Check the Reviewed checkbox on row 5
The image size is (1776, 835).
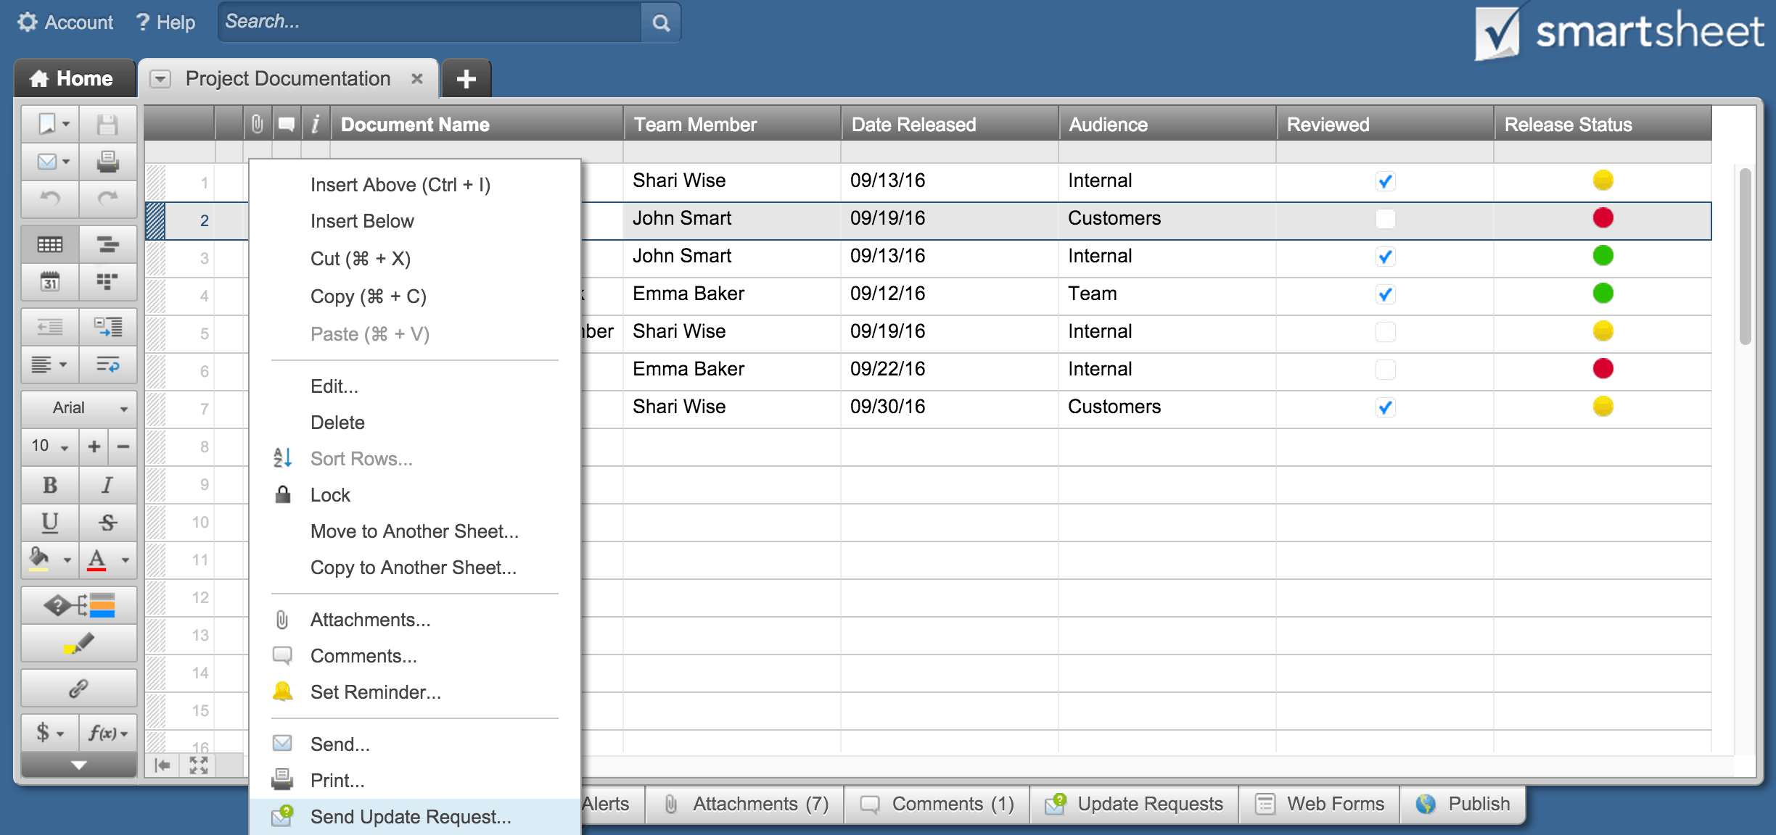[1384, 333]
